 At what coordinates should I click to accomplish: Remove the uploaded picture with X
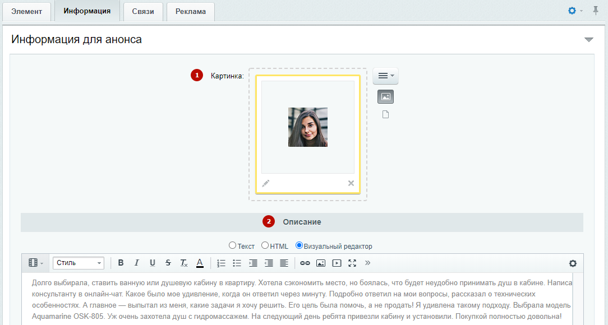pyautogui.click(x=351, y=183)
